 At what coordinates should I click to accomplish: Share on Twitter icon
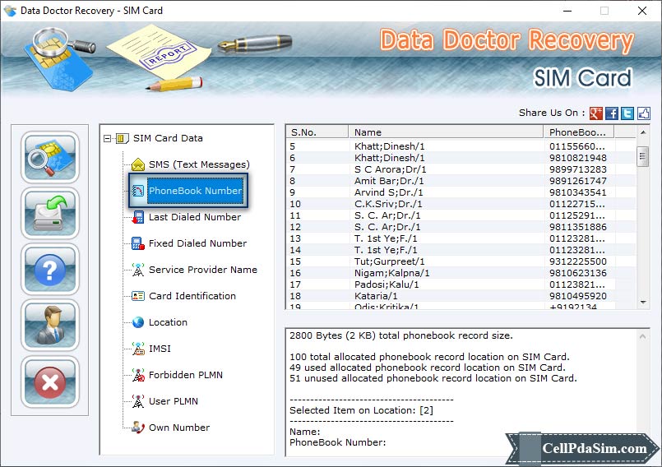tap(627, 113)
